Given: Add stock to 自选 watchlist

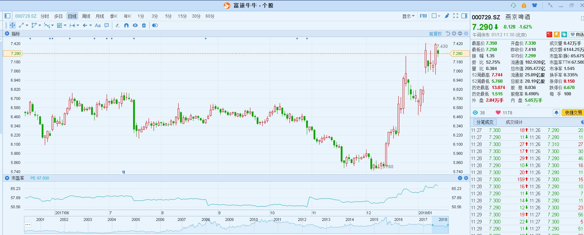Looking at the screenshot, I should [x=576, y=34].
